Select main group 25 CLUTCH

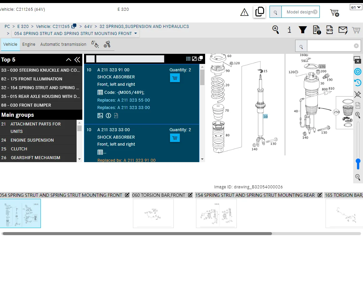pos(38,149)
